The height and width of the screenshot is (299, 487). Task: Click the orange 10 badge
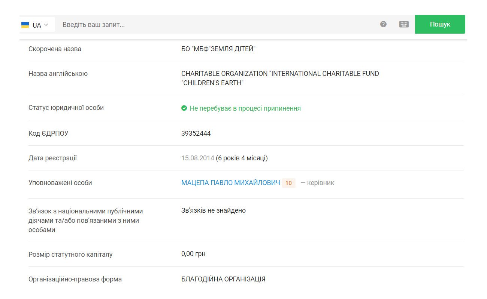(288, 183)
